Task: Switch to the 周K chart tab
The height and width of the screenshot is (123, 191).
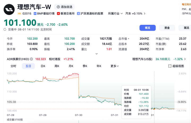Action: pos(57,66)
